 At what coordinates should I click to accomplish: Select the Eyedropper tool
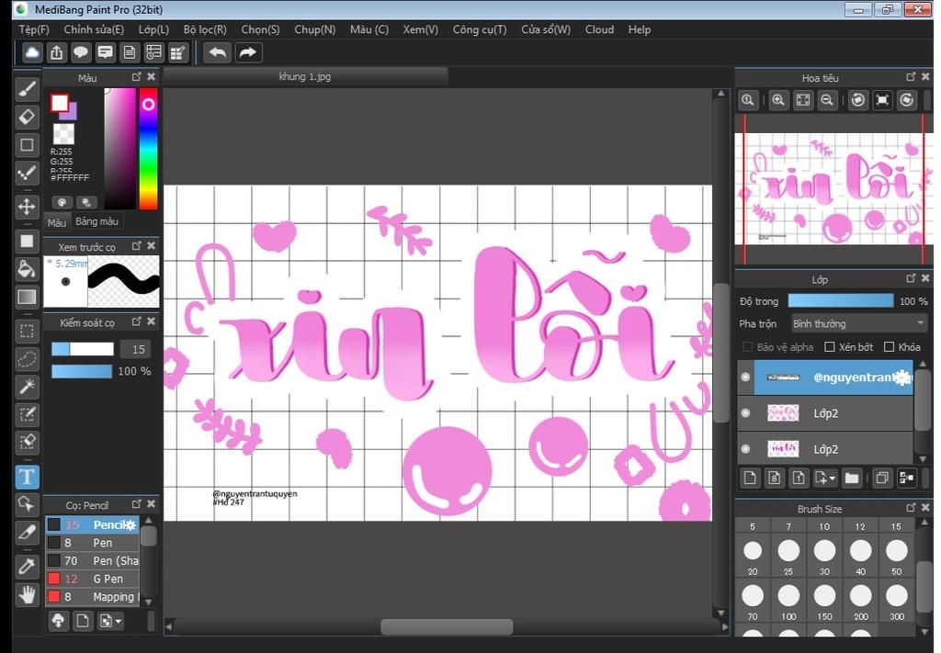click(x=27, y=566)
